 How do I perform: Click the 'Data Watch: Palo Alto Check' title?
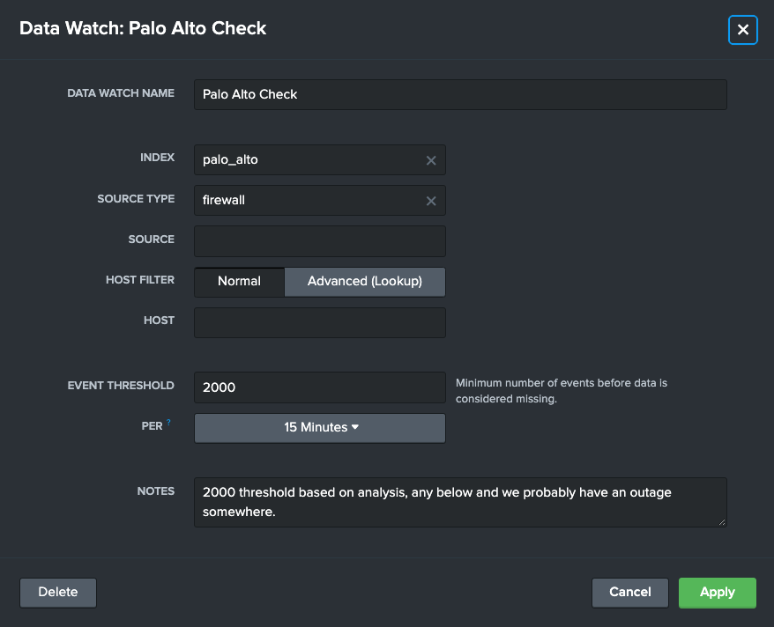[143, 28]
